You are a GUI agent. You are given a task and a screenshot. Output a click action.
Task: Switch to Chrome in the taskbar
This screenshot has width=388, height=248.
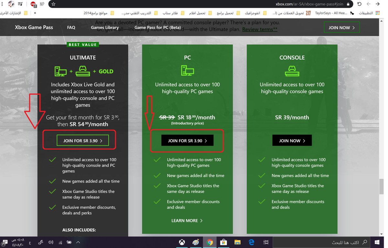tap(210, 242)
